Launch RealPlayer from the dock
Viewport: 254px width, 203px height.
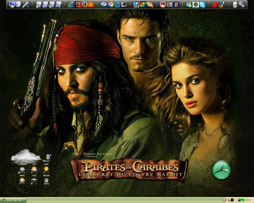[x=104, y=4]
